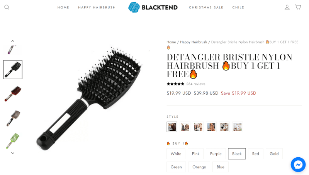The height and width of the screenshot is (175, 309).
Task: Open the Happy Hairbrush menu item
Action: (97, 7)
